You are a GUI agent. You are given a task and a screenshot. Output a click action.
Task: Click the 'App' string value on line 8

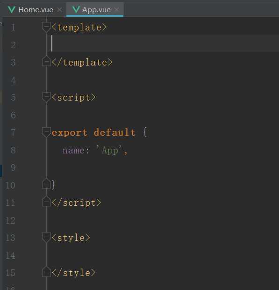[x=110, y=150]
